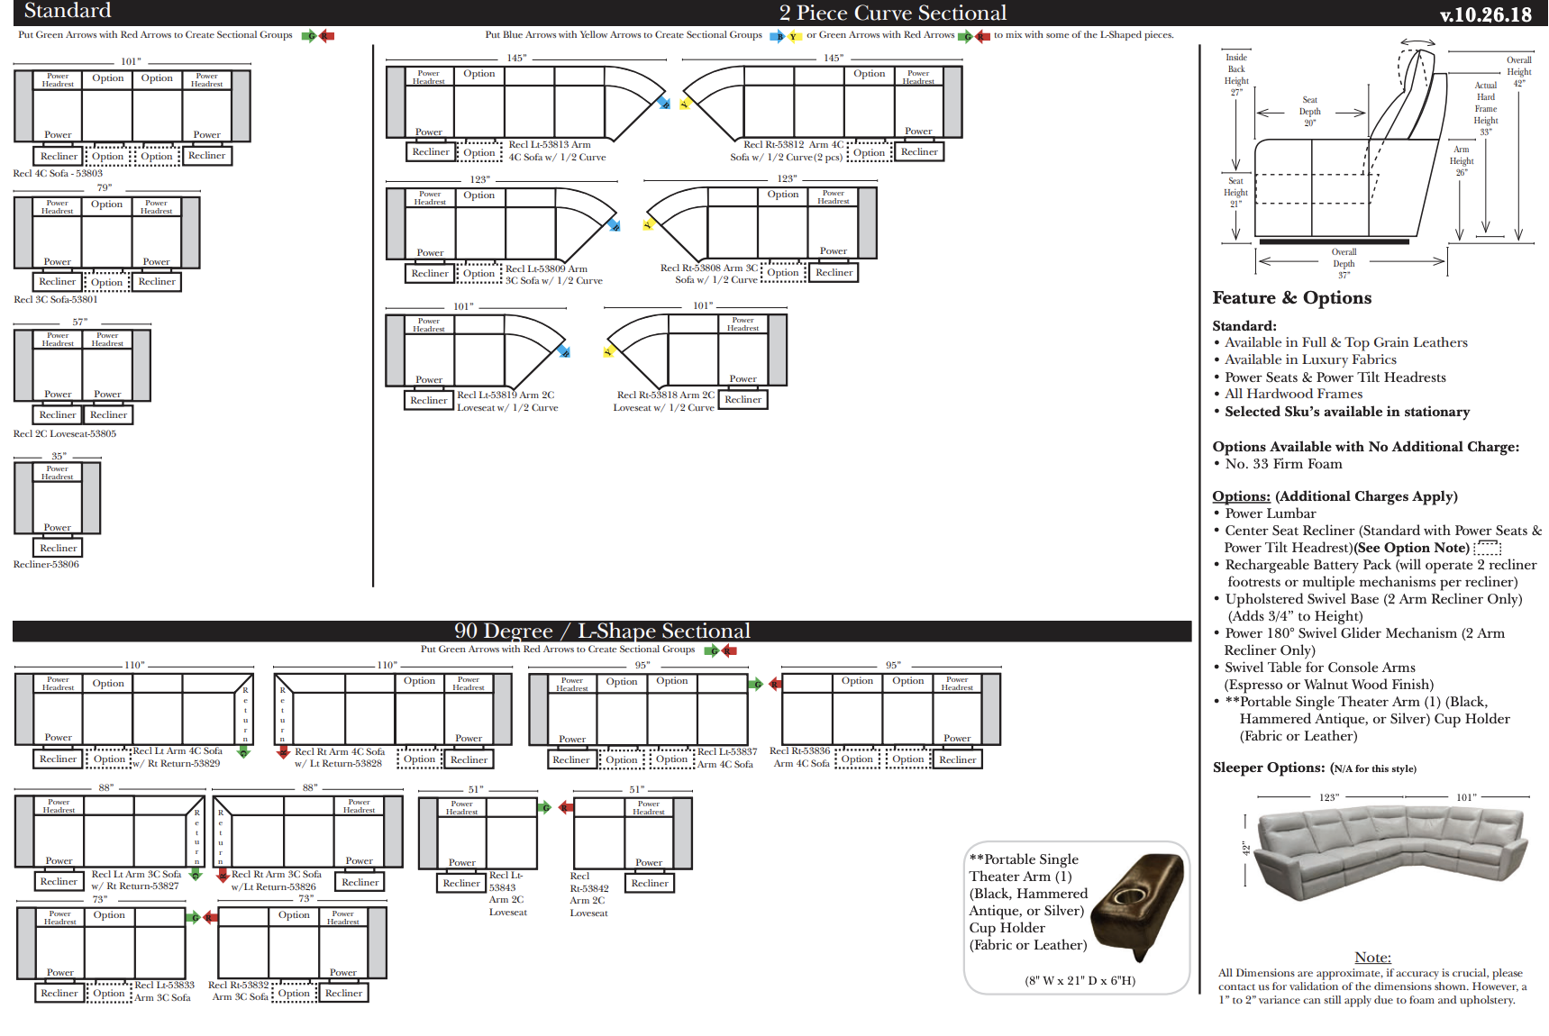The height and width of the screenshot is (1036, 1549).
Task: Click the underlined Options heading
Action: [x=1241, y=496]
